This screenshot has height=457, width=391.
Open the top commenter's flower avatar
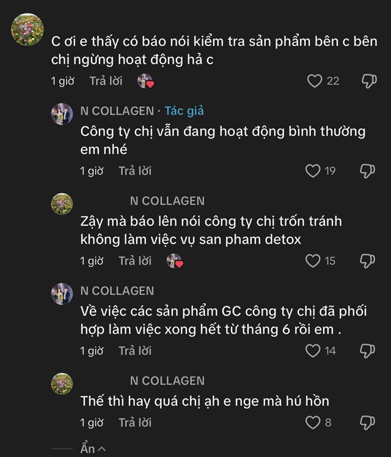(28, 29)
